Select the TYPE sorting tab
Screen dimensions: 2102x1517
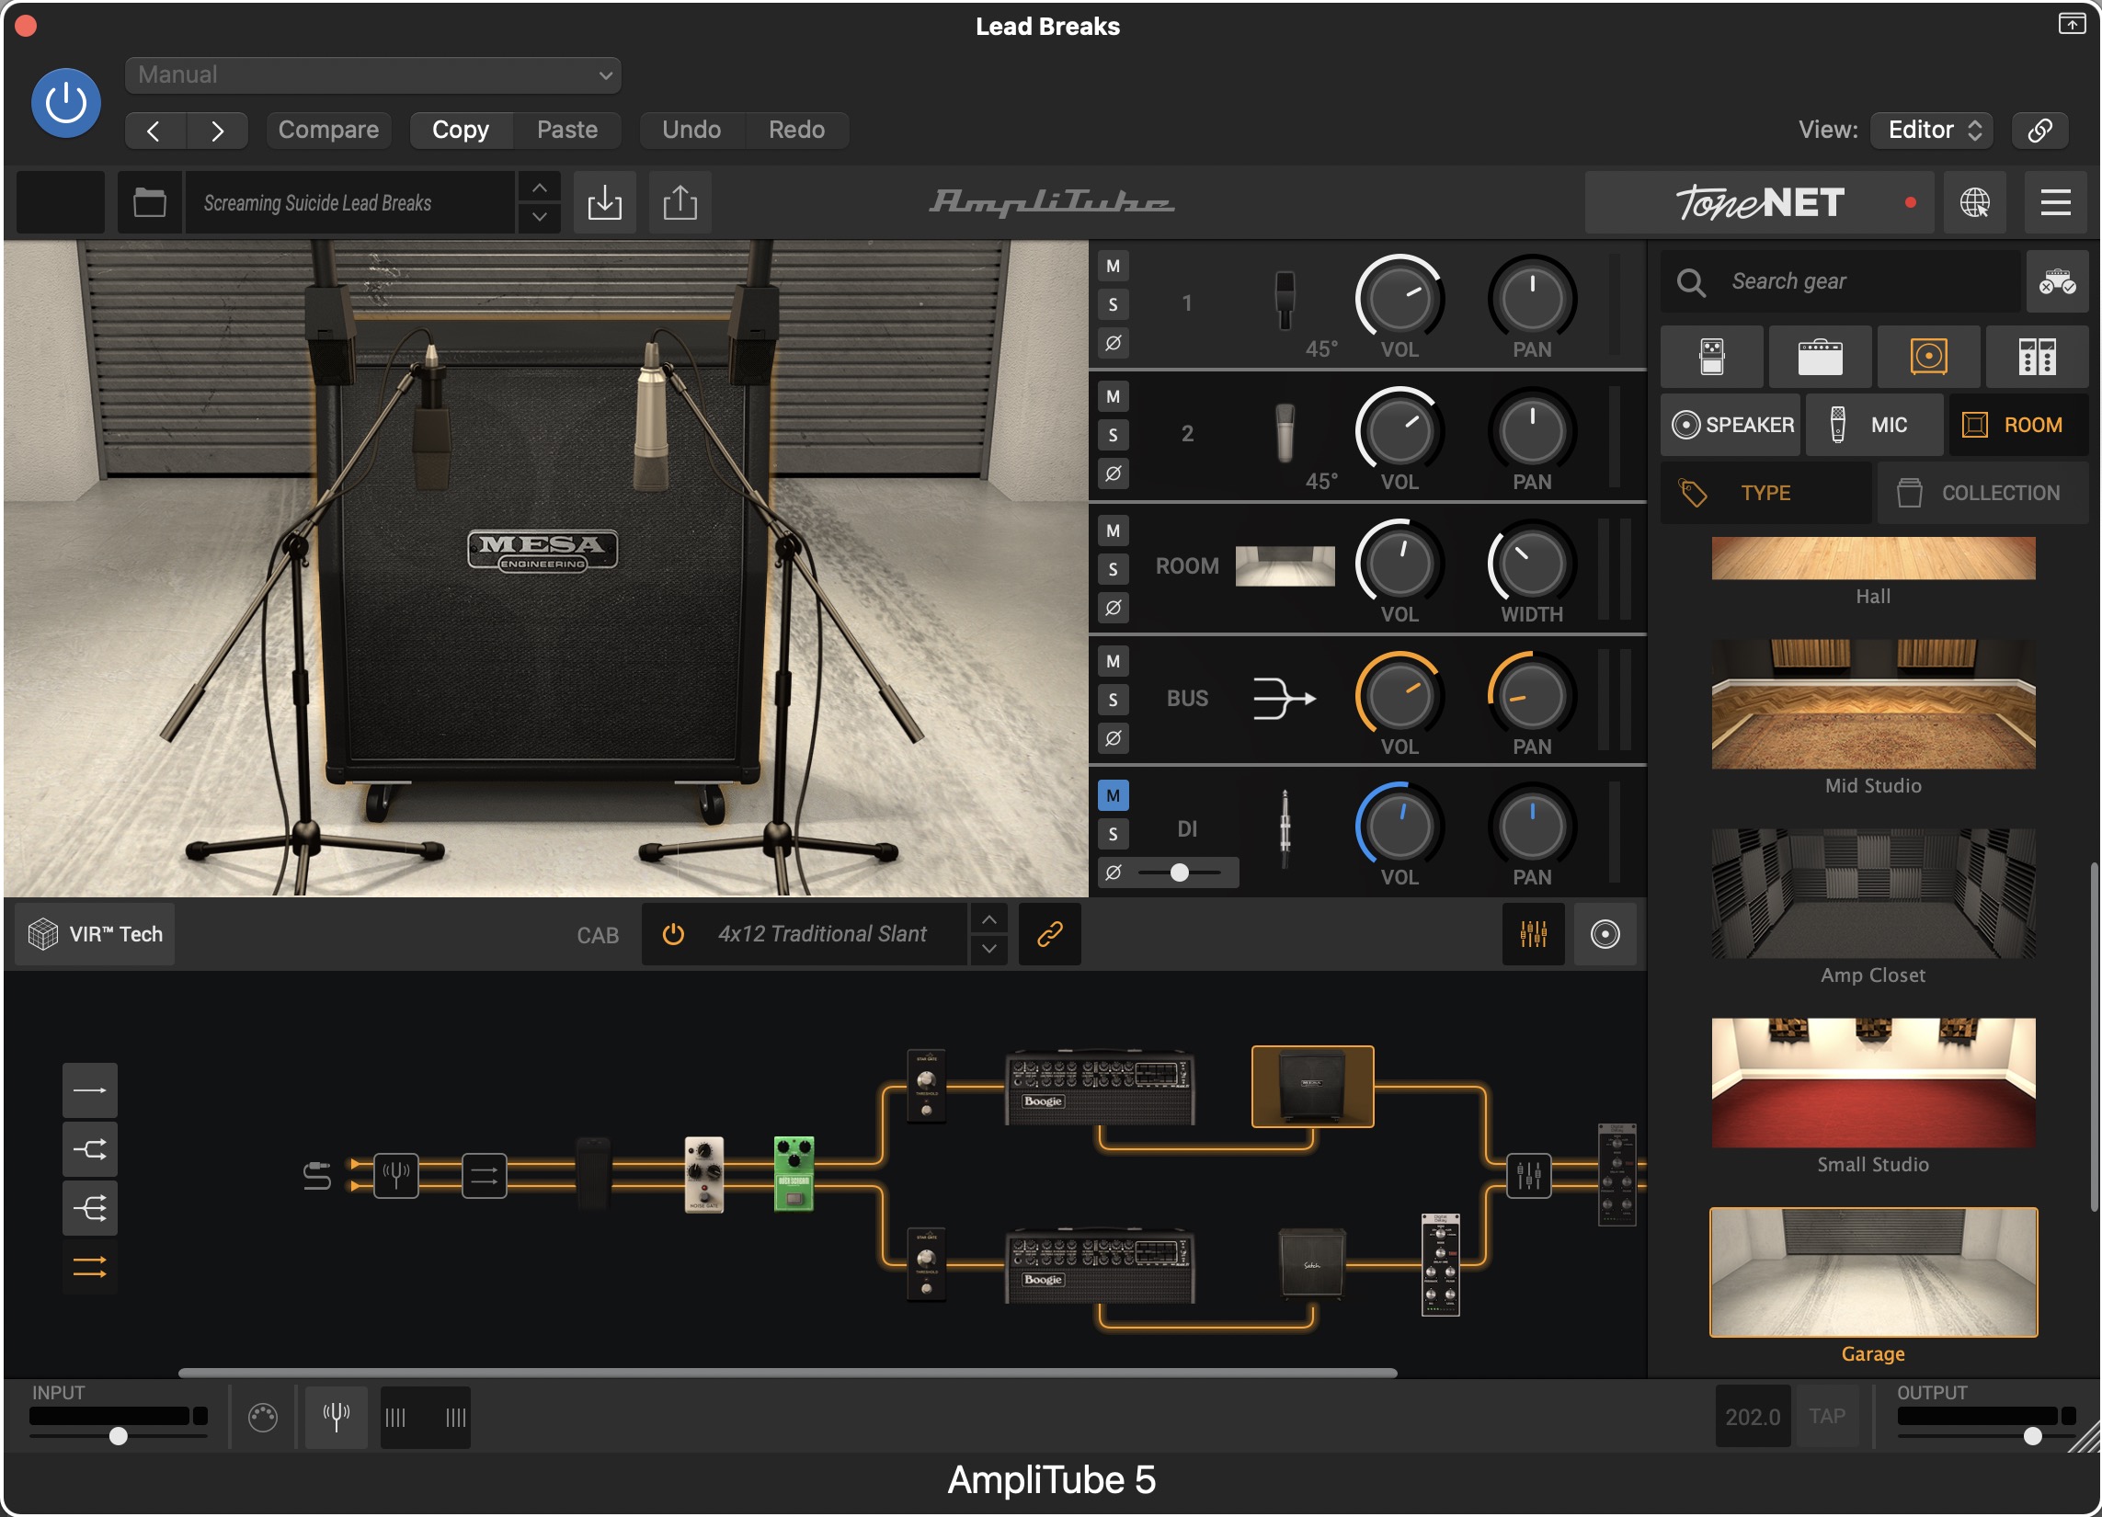[1765, 493]
